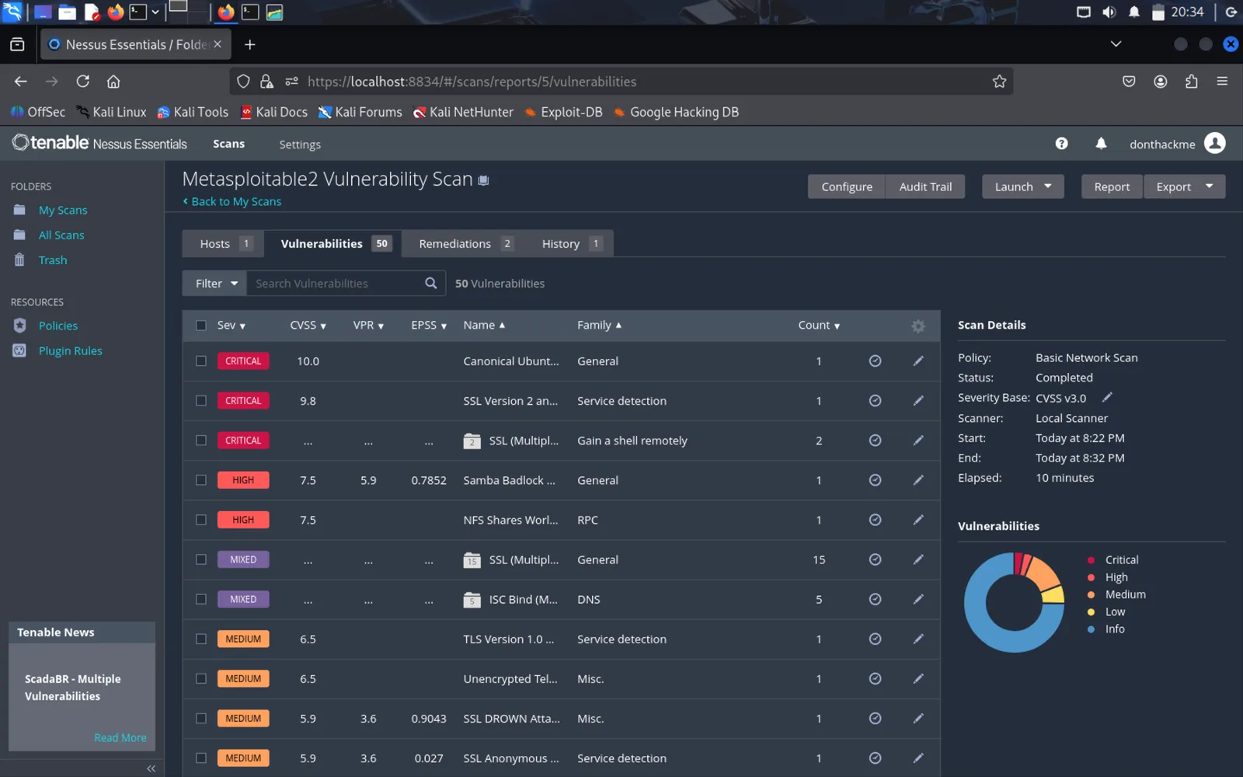Open Firefox hamburger application menu
This screenshot has height=777, width=1243.
1222,81
